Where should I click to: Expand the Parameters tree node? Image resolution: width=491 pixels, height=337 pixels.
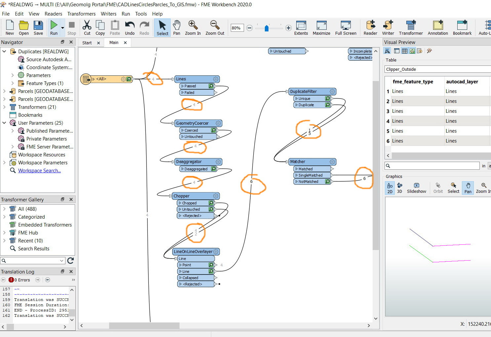pos(13,75)
